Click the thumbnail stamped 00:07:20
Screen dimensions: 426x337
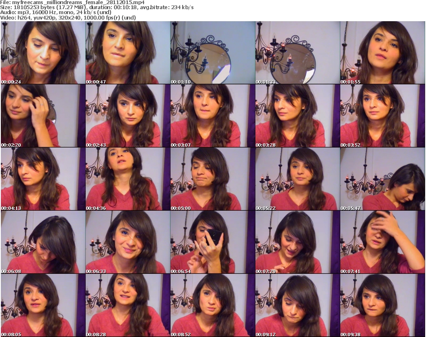click(297, 242)
